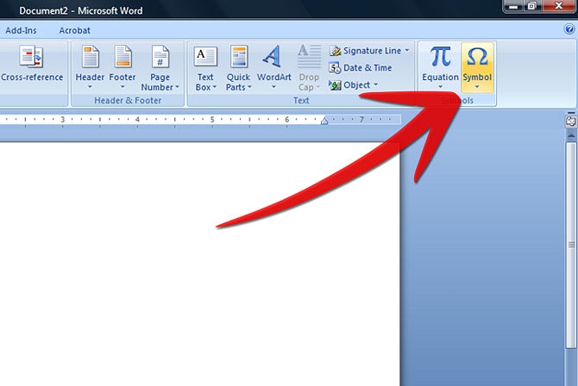Expand the Object dropdown arrow
Screen dimensions: 578x386
[x=375, y=84]
